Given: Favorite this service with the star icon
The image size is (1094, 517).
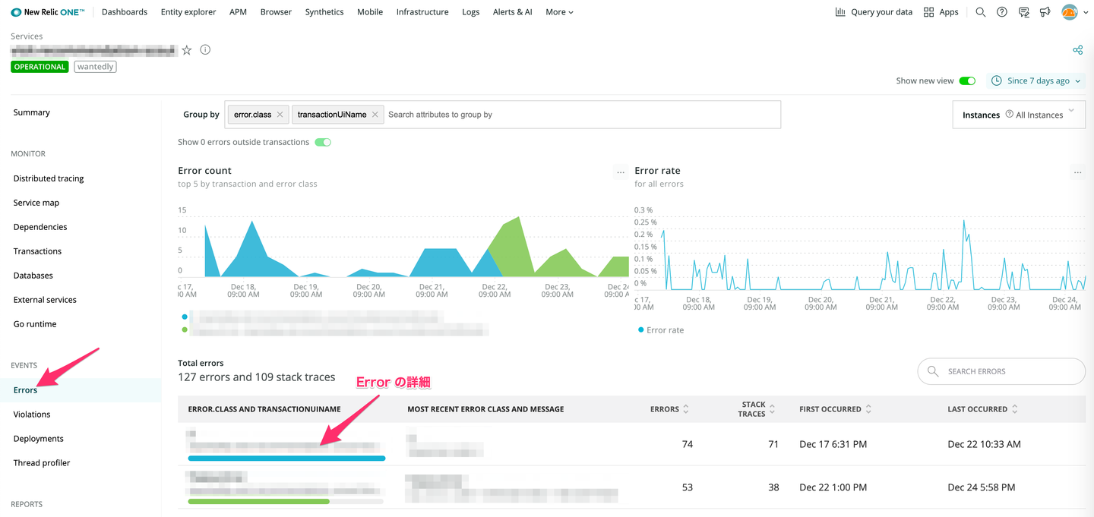Looking at the screenshot, I should coord(187,50).
